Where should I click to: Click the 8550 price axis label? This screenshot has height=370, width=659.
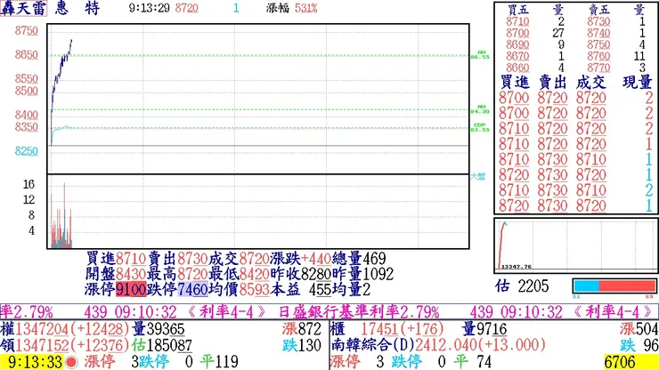click(x=27, y=78)
